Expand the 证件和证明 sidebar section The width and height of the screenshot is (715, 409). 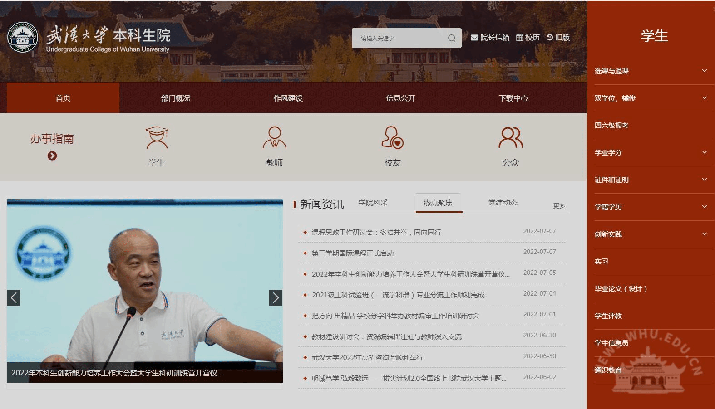click(x=704, y=180)
